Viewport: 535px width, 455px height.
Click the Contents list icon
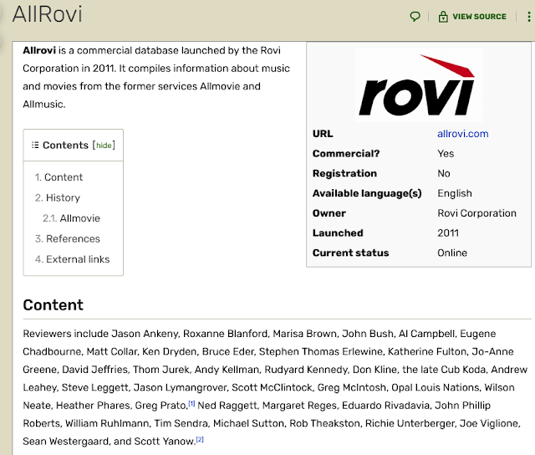tap(35, 145)
